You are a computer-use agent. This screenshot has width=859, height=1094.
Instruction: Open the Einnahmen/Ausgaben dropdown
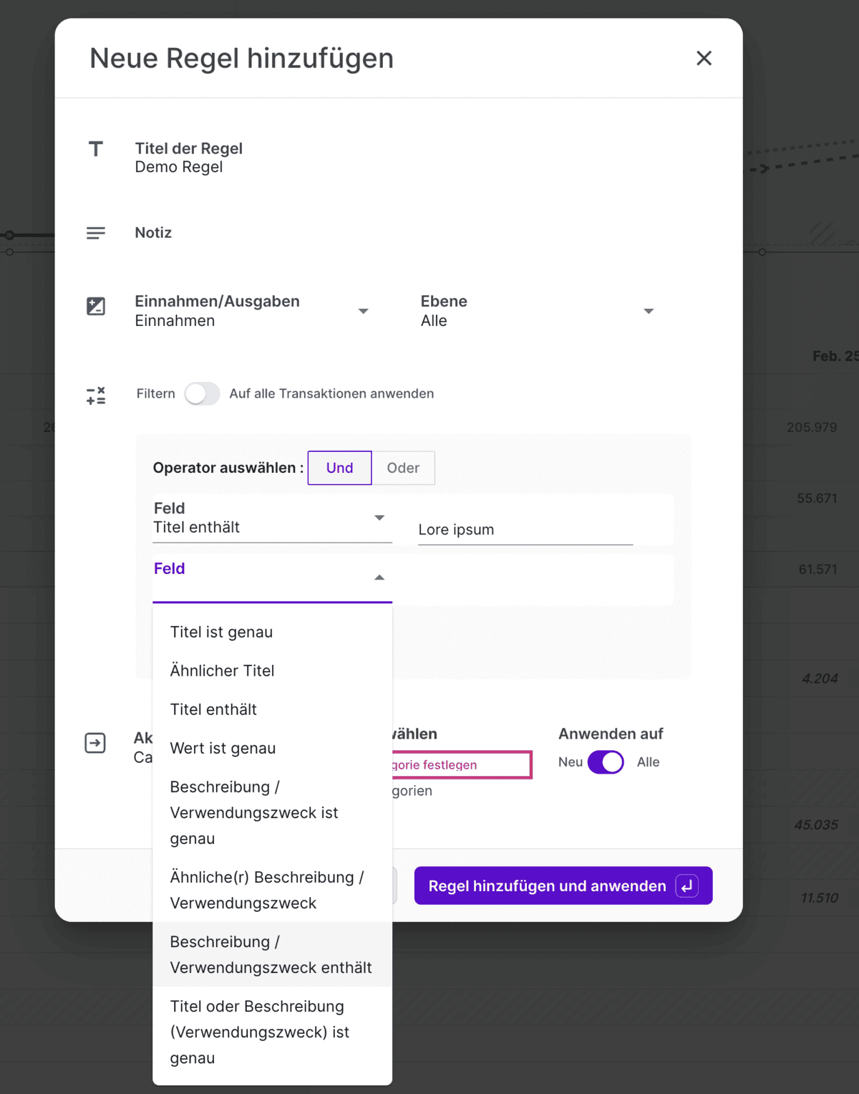click(363, 312)
